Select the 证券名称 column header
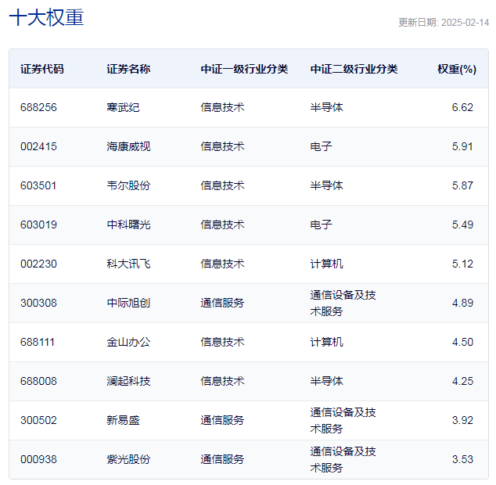 click(x=128, y=69)
